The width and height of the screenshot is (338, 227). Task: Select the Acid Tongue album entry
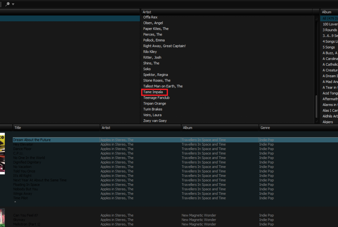[330, 93]
